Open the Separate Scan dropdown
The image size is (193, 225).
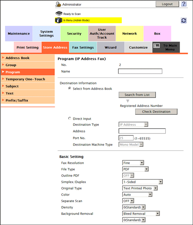(x=128, y=201)
